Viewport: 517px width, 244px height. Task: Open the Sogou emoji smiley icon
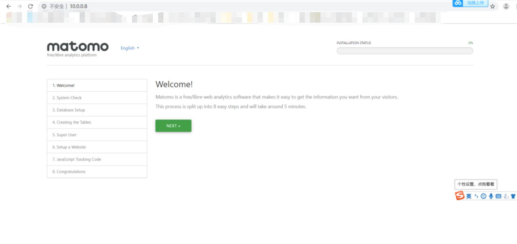coord(483,196)
